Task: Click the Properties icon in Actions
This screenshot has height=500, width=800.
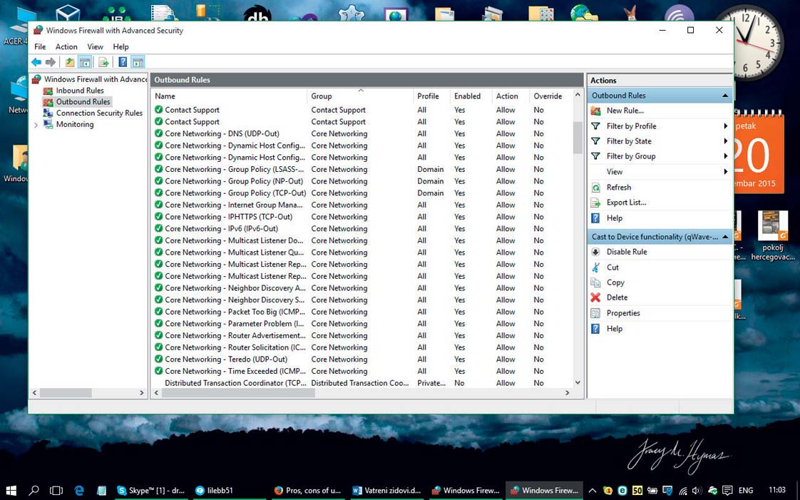Action: pos(595,313)
